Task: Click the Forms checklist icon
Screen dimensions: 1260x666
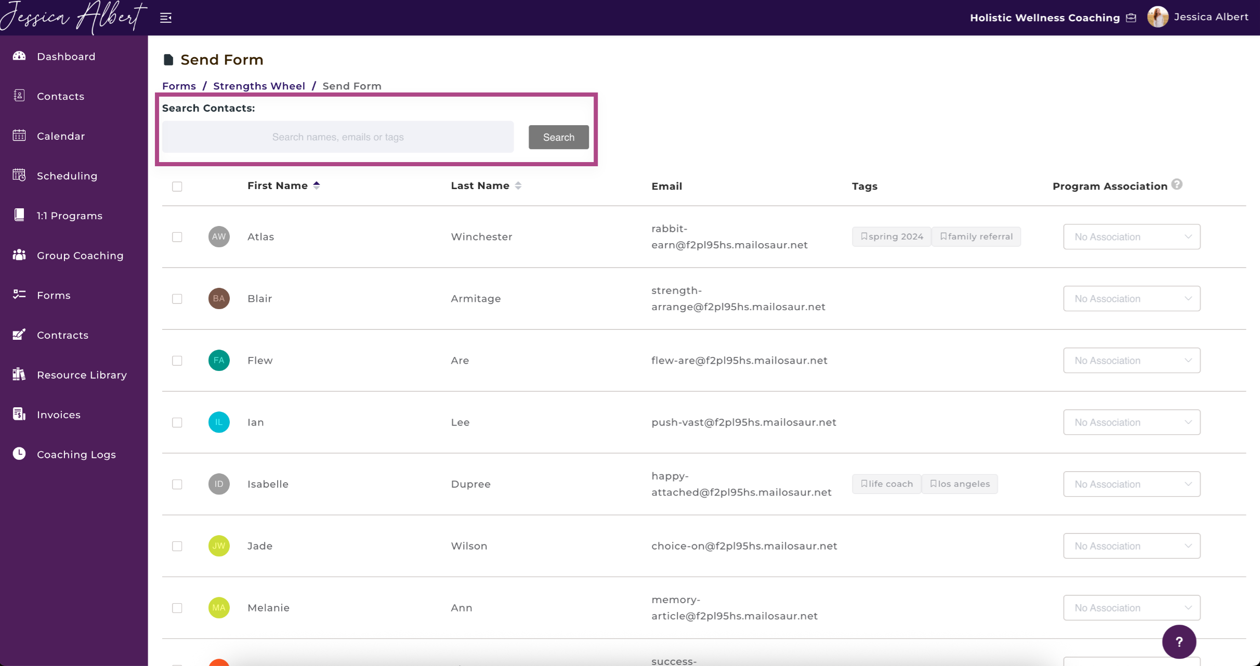Action: [19, 295]
